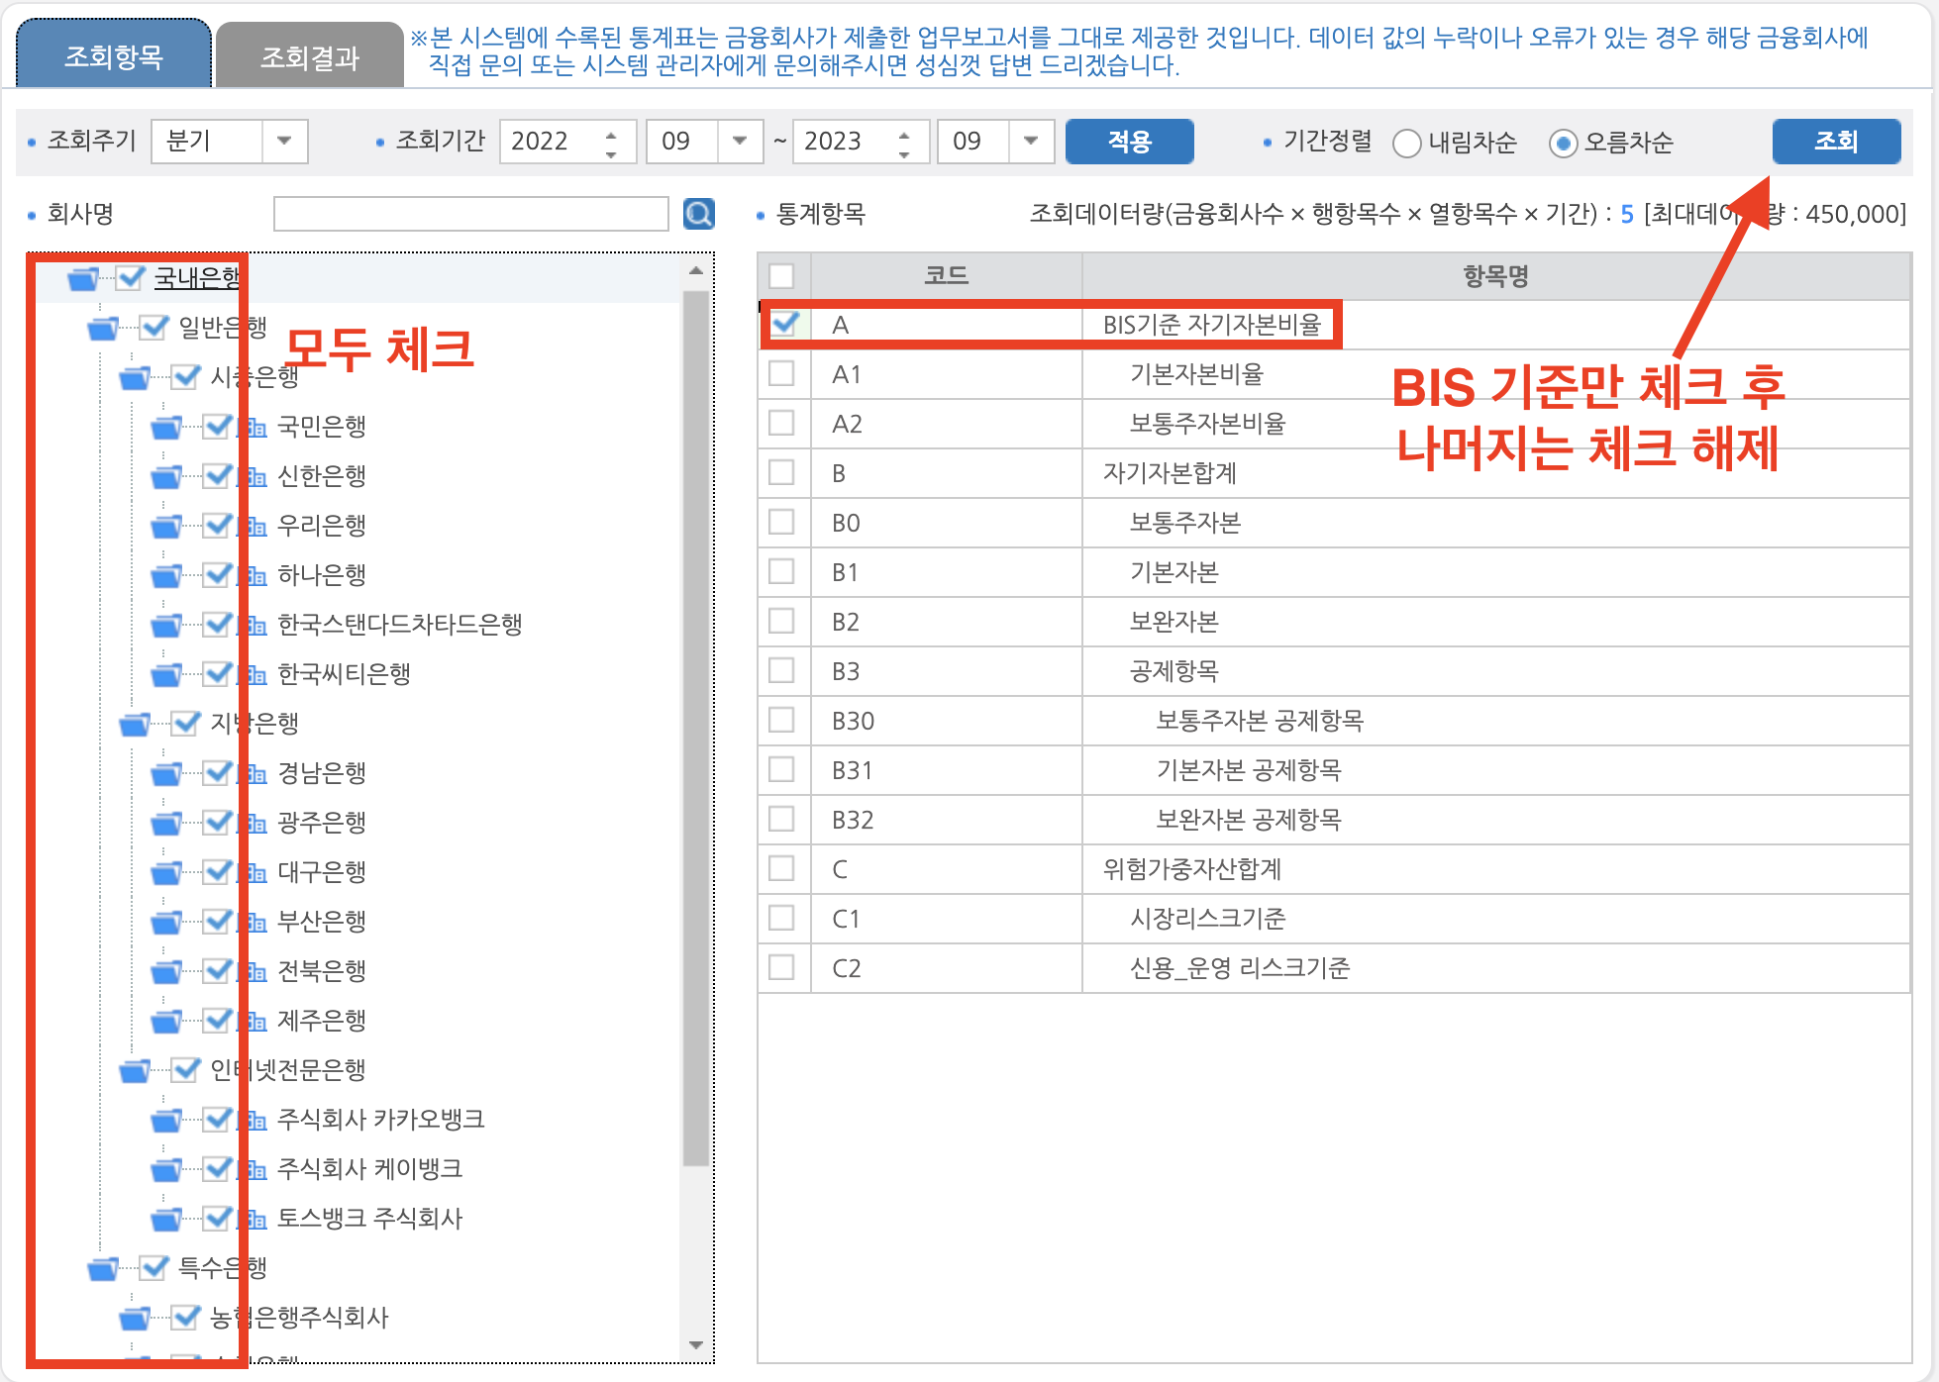Open the starting month 09 dropdown
The height and width of the screenshot is (1382, 1939).
point(739,141)
